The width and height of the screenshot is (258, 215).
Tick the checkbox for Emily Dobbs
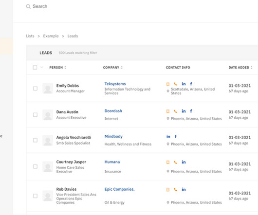pyautogui.click(x=35, y=89)
